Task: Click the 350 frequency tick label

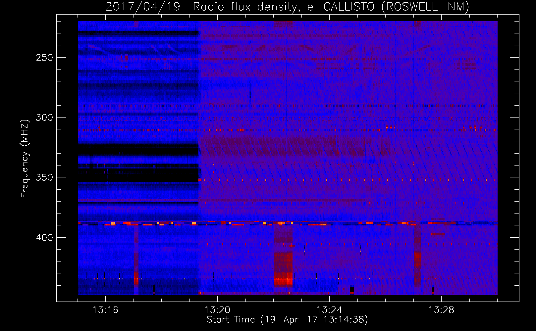Action: tap(44, 177)
